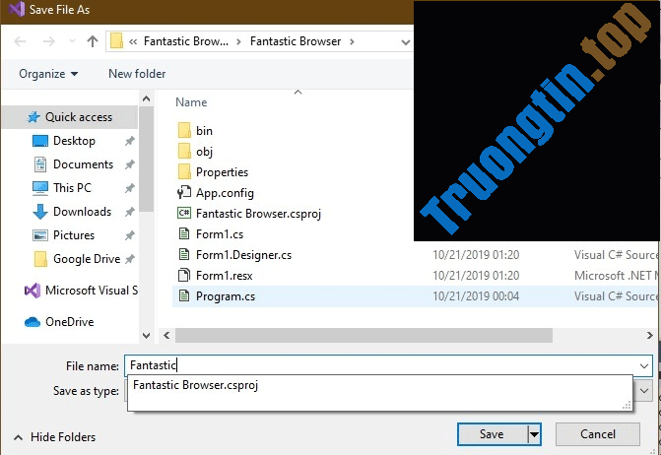Expand the File name history dropdown
This screenshot has width=661, height=455.
click(x=644, y=365)
